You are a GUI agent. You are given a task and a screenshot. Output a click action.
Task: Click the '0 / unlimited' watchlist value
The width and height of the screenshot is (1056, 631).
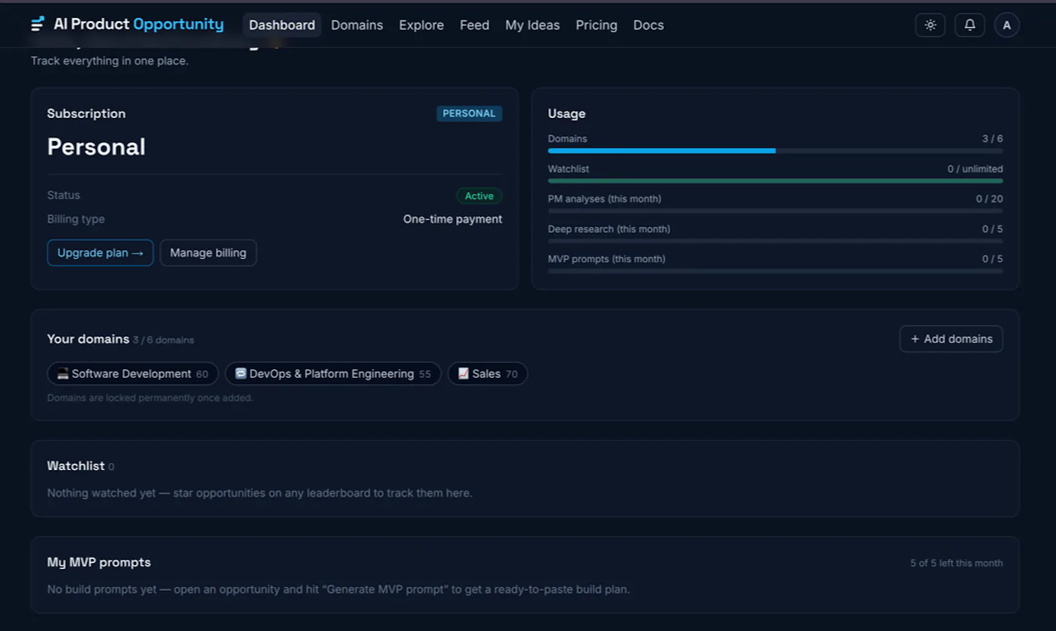tap(975, 169)
